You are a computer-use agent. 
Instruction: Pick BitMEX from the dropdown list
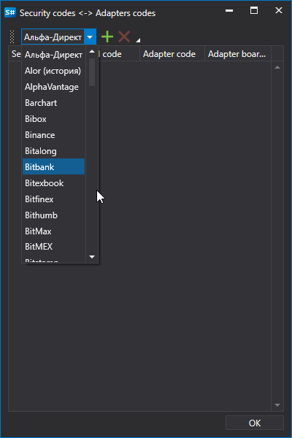(x=53, y=247)
